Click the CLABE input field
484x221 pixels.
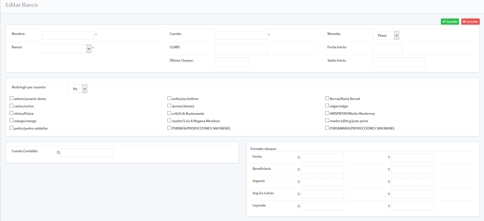tap(241, 49)
